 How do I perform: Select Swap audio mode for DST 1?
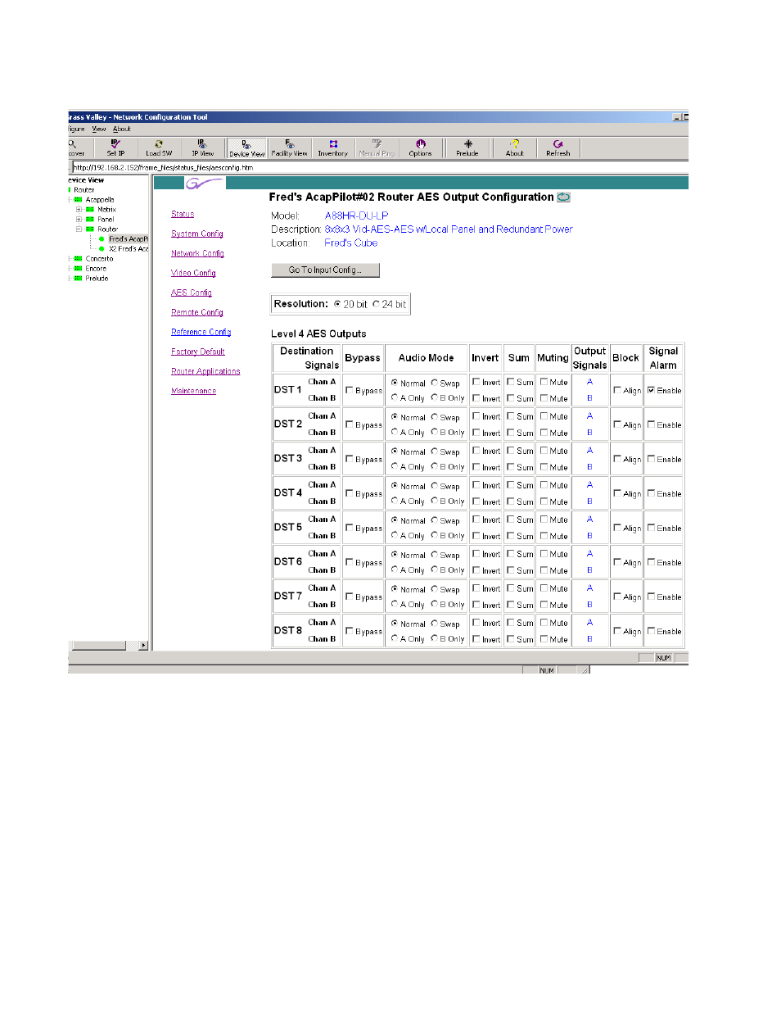click(x=435, y=383)
